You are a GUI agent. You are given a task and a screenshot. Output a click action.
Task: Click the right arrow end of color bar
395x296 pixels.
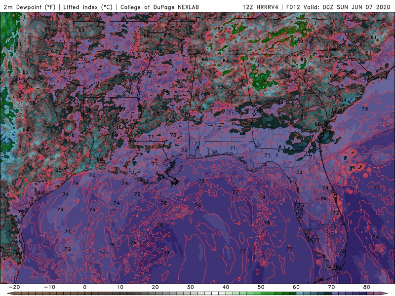pyautogui.click(x=385, y=294)
